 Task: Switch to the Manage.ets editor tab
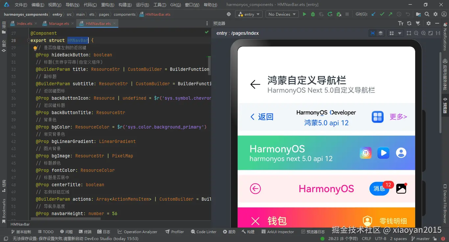coord(59,24)
